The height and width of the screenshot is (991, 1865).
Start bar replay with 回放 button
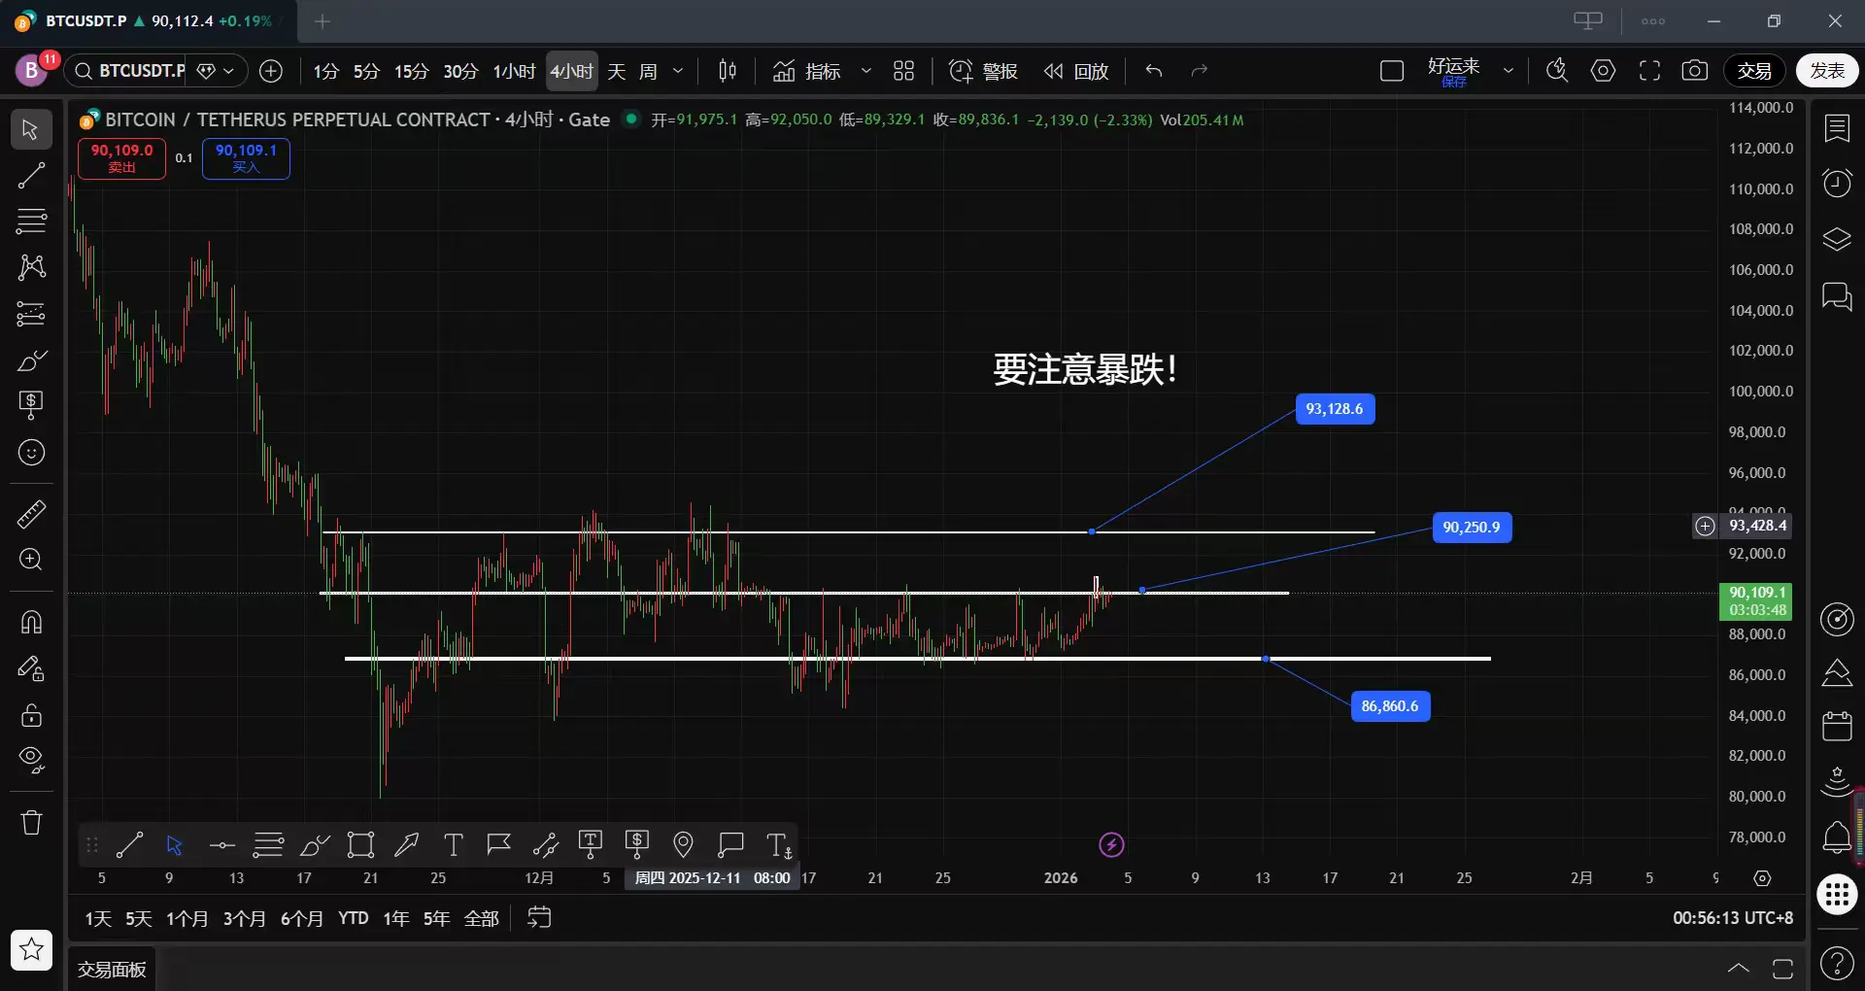coord(1076,71)
